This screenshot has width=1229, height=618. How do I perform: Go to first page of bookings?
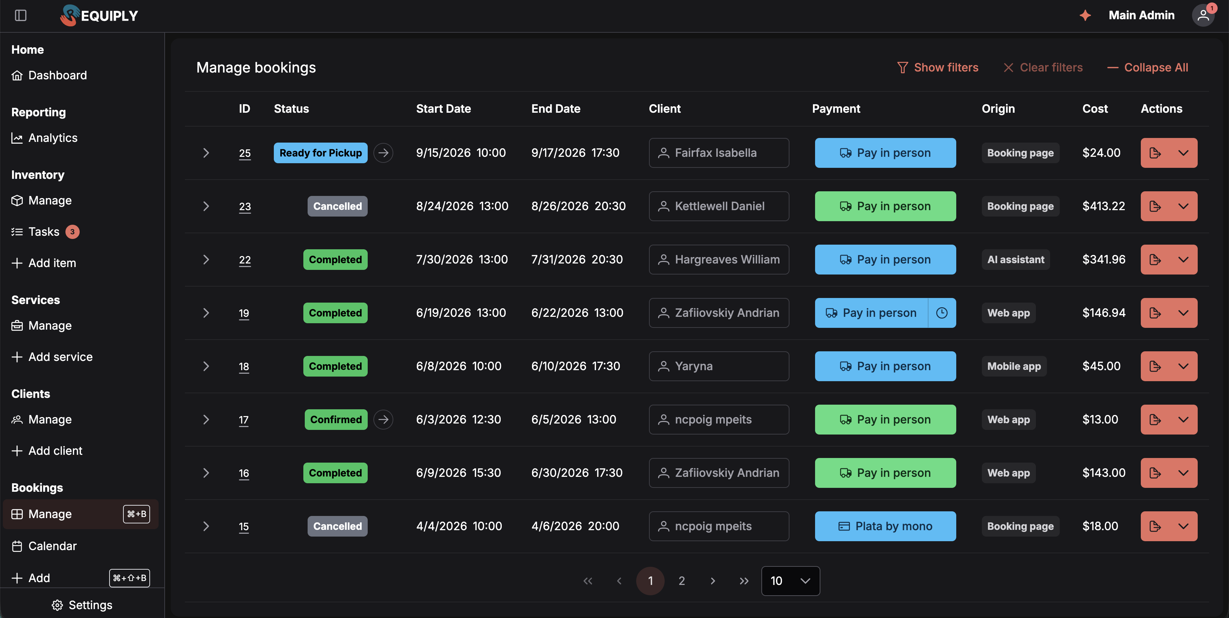pyautogui.click(x=588, y=581)
